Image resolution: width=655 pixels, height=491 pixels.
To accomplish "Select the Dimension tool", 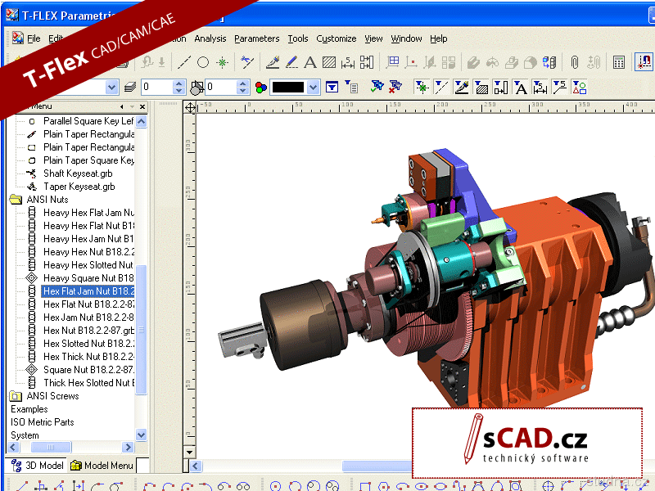I will tap(347, 63).
